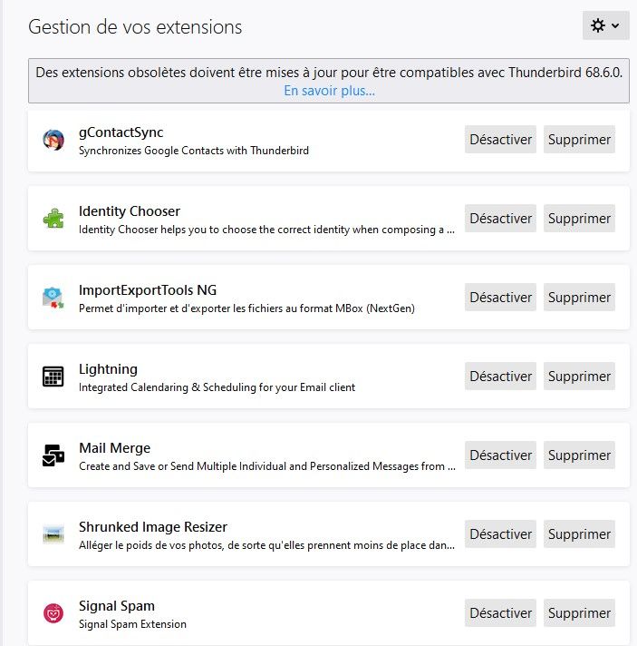This screenshot has height=646, width=637.
Task: Click the Mail Merge envelope icon
Action: [53, 455]
